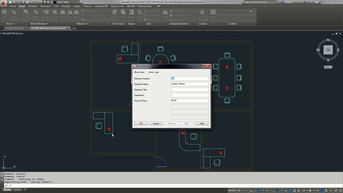343x193 pixels.
Task: Switch to the Parametric ribbon tab
Action: (x=45, y=6)
